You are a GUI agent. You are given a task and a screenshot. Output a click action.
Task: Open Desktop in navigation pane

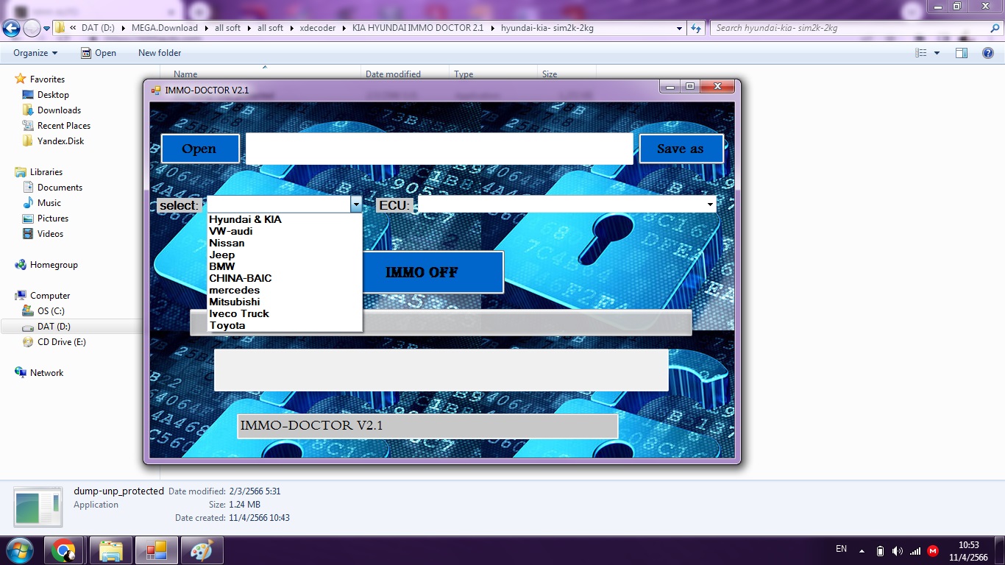(x=53, y=95)
